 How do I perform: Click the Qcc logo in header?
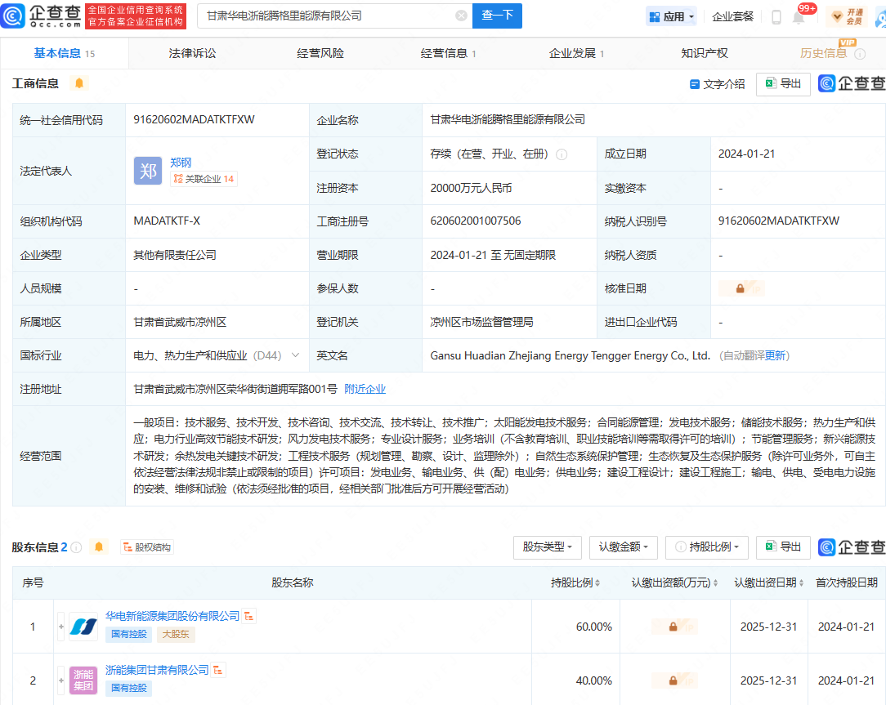pos(43,16)
